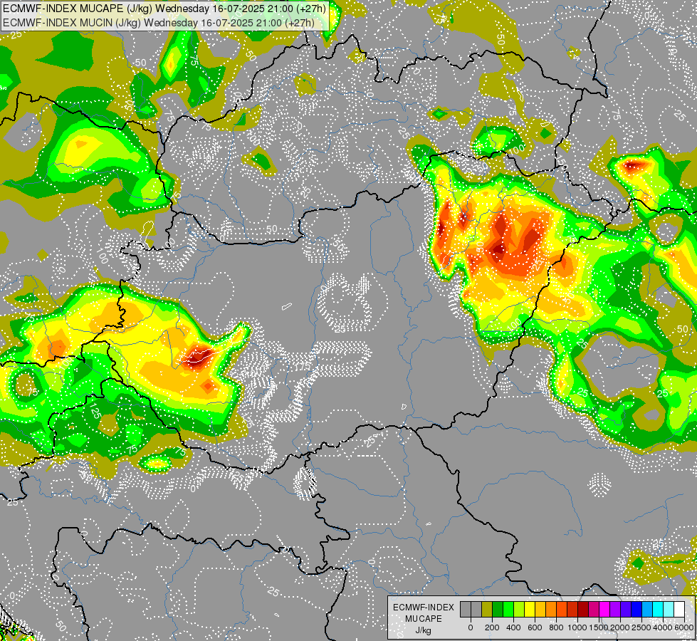Click the 'MUCAPE' word in the legend box
697x641 pixels.
[x=424, y=619]
